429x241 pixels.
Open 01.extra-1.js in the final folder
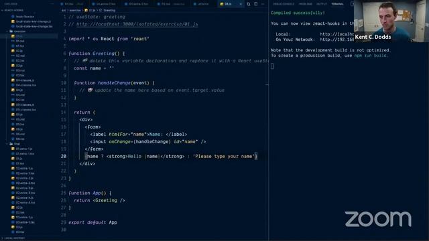[x=24, y=149]
